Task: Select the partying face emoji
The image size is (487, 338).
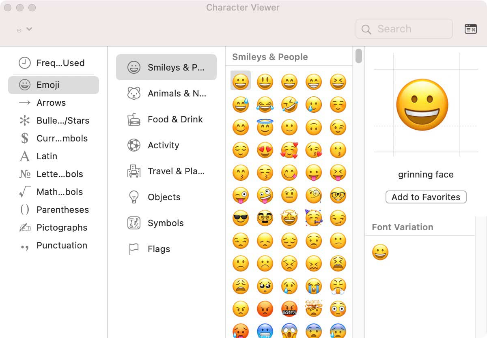Action: [x=314, y=218]
